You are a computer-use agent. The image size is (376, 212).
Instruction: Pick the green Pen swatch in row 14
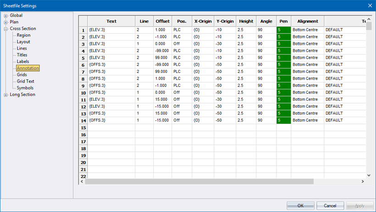click(283, 120)
